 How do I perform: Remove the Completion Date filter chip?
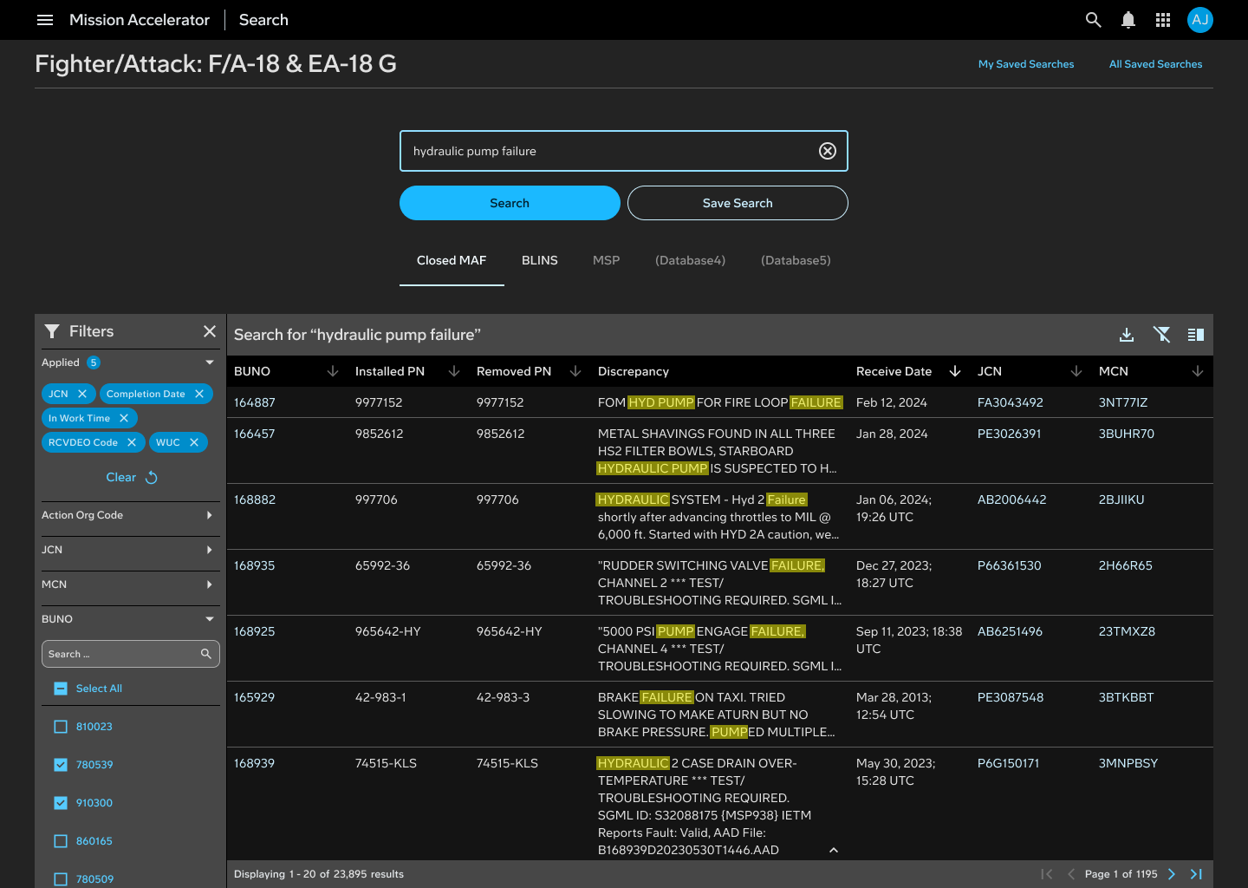(x=199, y=394)
